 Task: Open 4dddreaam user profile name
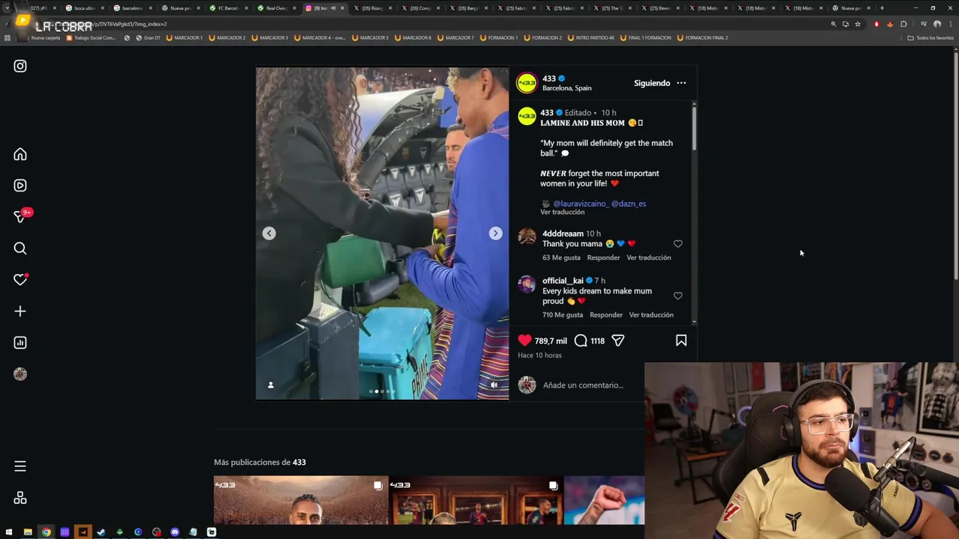click(563, 234)
